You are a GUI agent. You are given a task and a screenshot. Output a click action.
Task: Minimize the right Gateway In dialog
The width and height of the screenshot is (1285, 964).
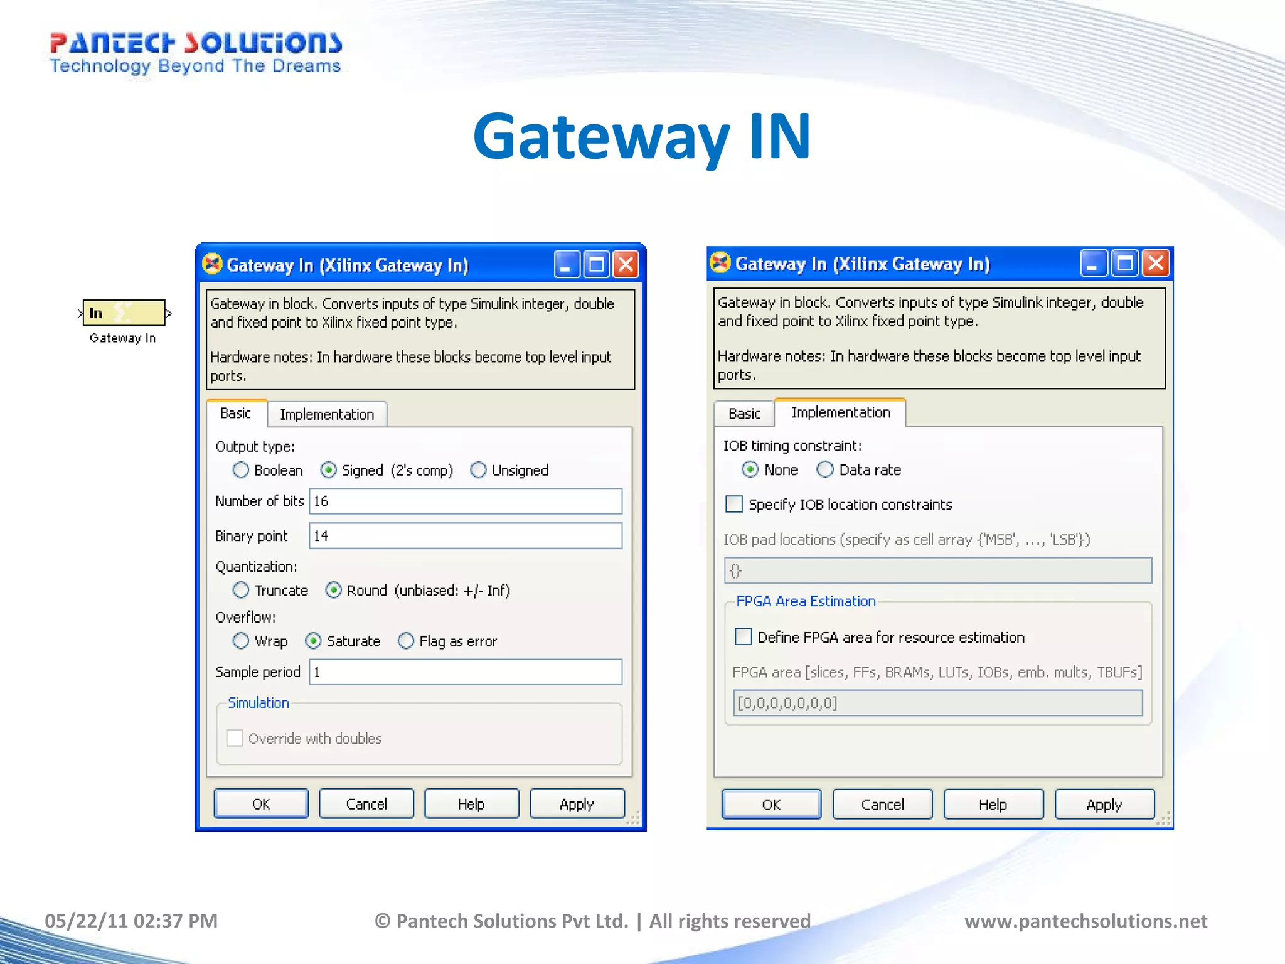tap(1093, 263)
